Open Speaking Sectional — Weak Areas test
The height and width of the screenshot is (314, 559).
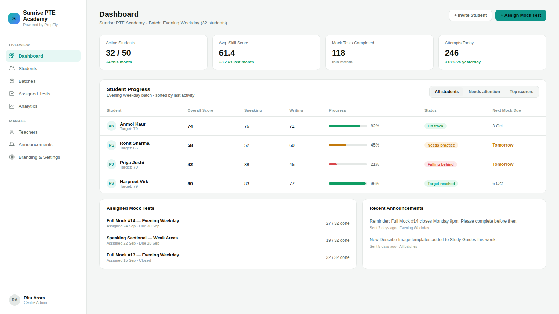tap(228, 240)
